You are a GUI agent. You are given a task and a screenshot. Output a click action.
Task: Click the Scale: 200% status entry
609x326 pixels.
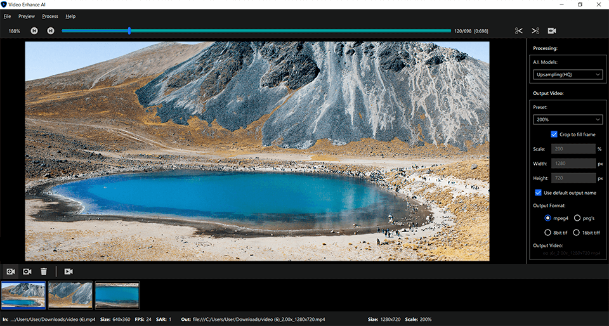click(418, 320)
